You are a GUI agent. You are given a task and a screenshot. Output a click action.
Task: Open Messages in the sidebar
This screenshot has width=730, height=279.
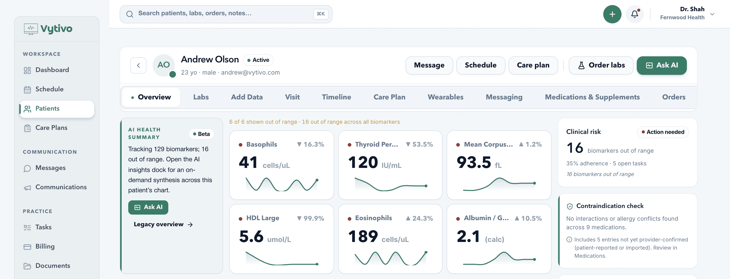pyautogui.click(x=57, y=168)
